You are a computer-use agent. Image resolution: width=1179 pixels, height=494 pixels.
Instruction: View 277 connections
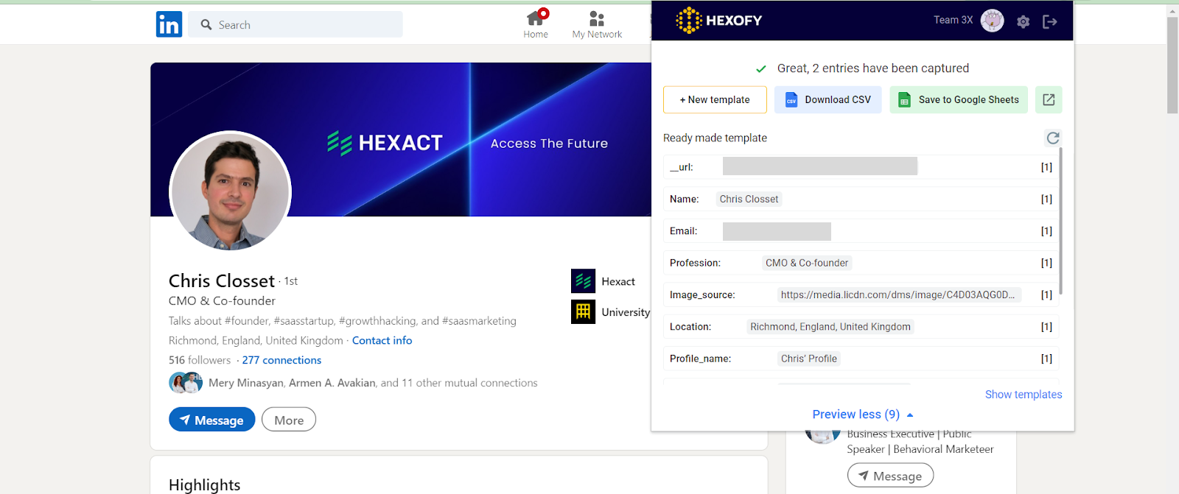click(281, 360)
